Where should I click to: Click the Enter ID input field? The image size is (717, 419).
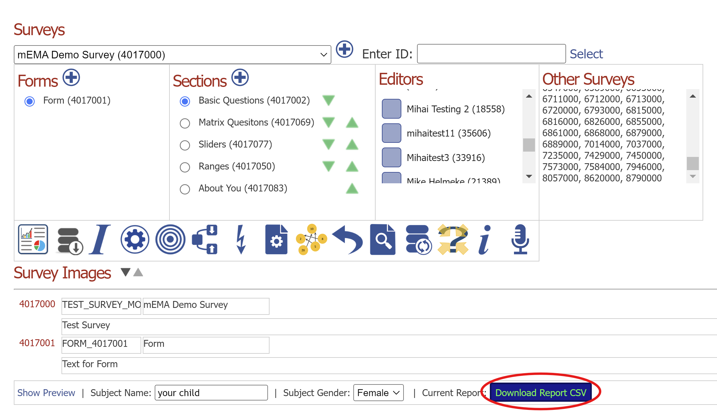point(491,54)
